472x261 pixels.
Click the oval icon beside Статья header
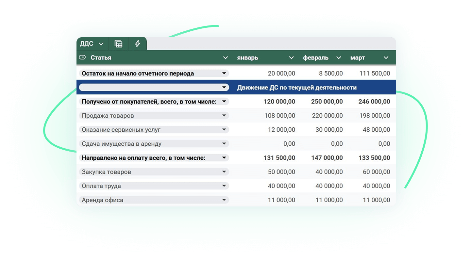[x=82, y=57]
